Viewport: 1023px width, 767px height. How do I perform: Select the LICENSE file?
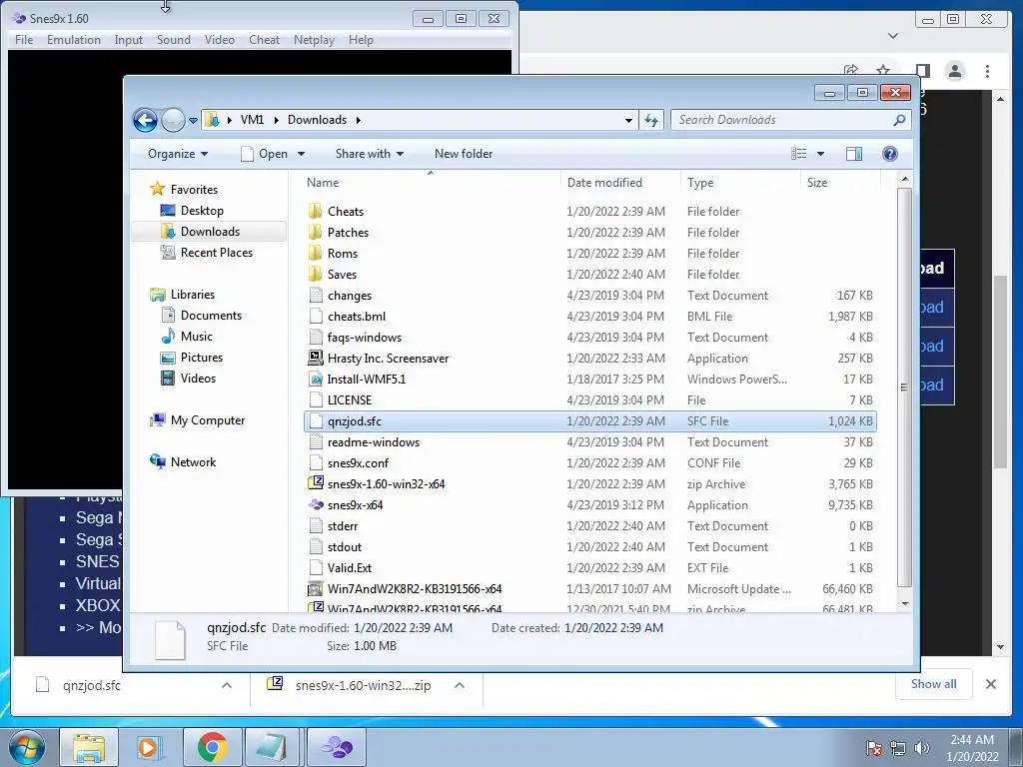[349, 400]
